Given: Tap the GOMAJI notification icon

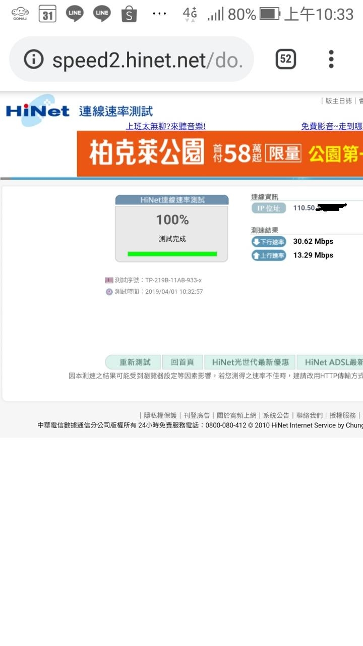Looking at the screenshot, I should point(20,14).
